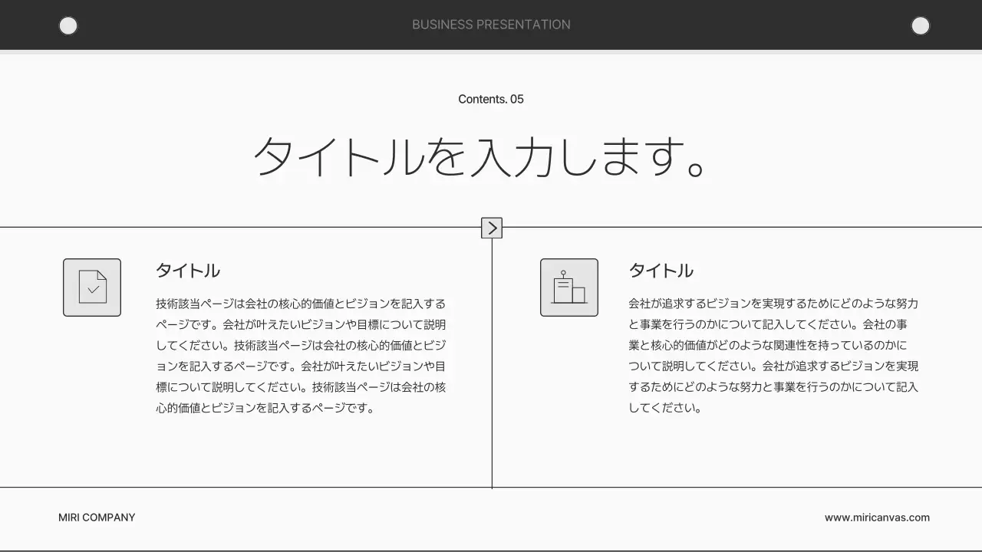
Task: Select the BUSINESS PRESENTATION header text
Action: point(491,25)
